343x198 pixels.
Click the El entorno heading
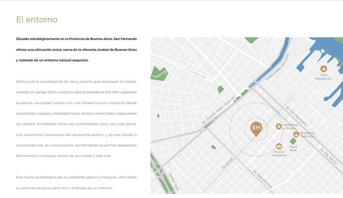[x=37, y=20]
